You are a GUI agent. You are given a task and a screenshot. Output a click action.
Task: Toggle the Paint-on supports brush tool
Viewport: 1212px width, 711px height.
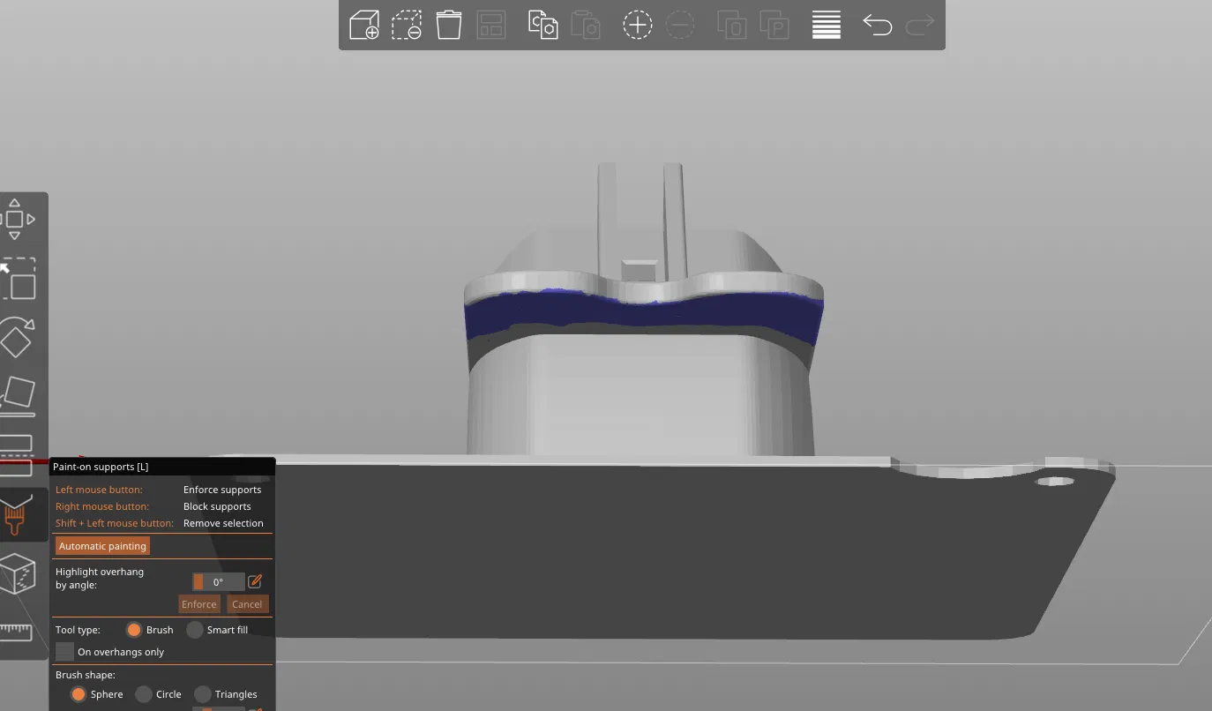(x=16, y=515)
